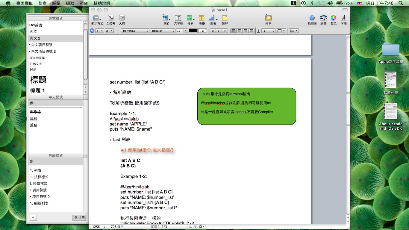Align text left
The width and height of the screenshot is (409, 230).
point(233,31)
